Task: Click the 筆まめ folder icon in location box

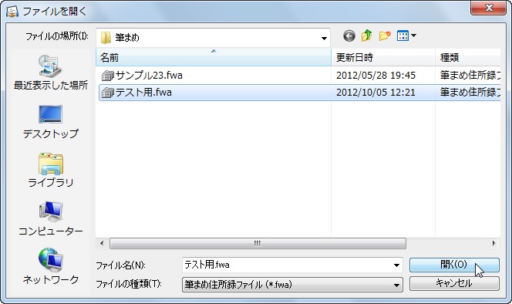Action: click(x=106, y=38)
